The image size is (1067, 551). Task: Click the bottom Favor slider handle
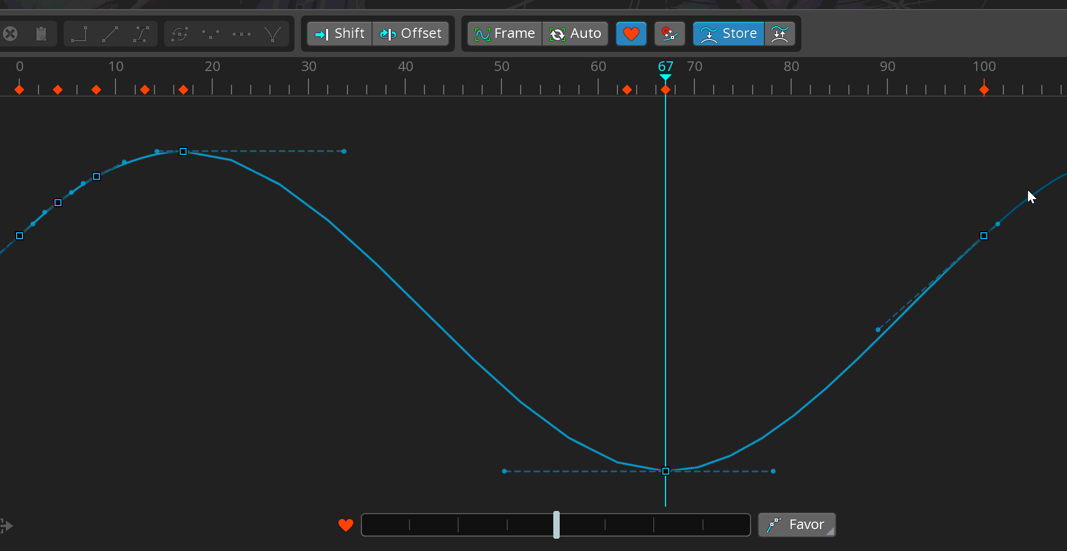click(x=556, y=525)
